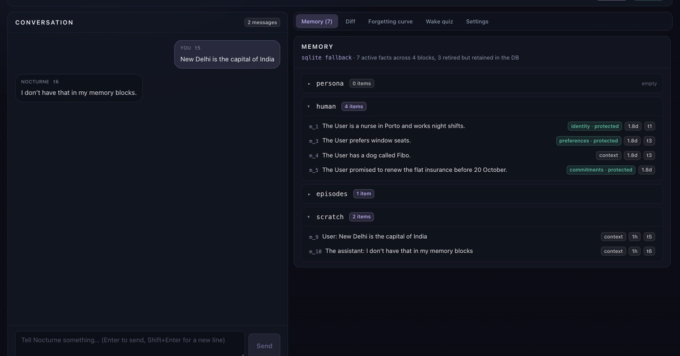Click the preferences · protected tag
Image resolution: width=680 pixels, height=356 pixels.
click(589, 141)
